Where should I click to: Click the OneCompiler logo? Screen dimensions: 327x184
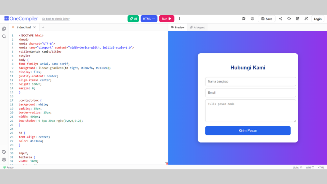[x=21, y=19]
